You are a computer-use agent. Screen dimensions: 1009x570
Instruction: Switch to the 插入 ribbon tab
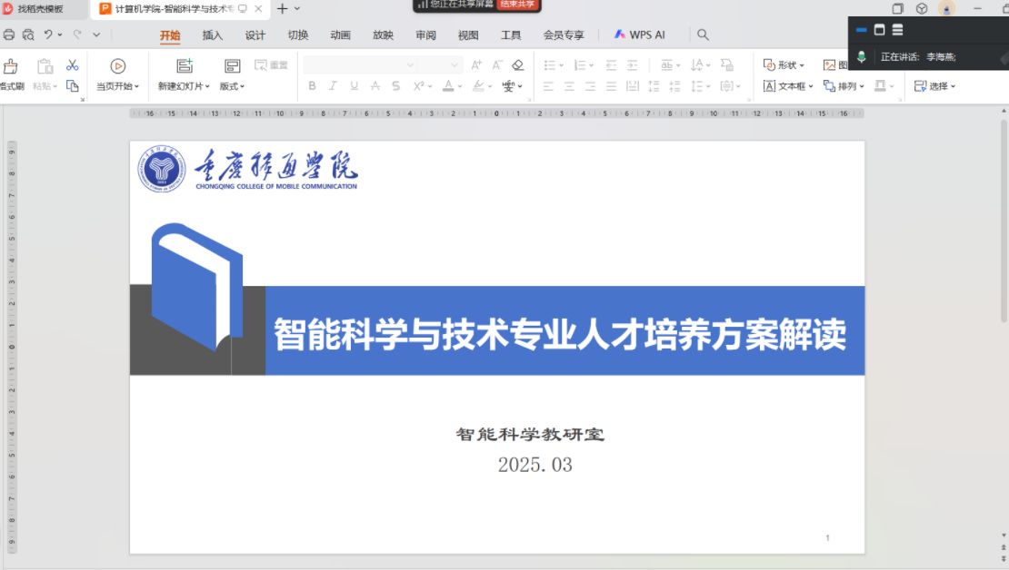click(212, 35)
